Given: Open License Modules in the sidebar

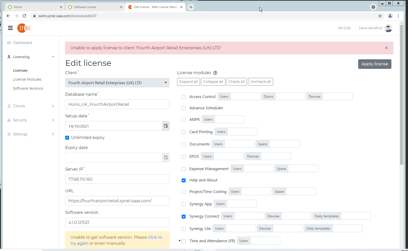Looking at the screenshot, I should (x=27, y=79).
